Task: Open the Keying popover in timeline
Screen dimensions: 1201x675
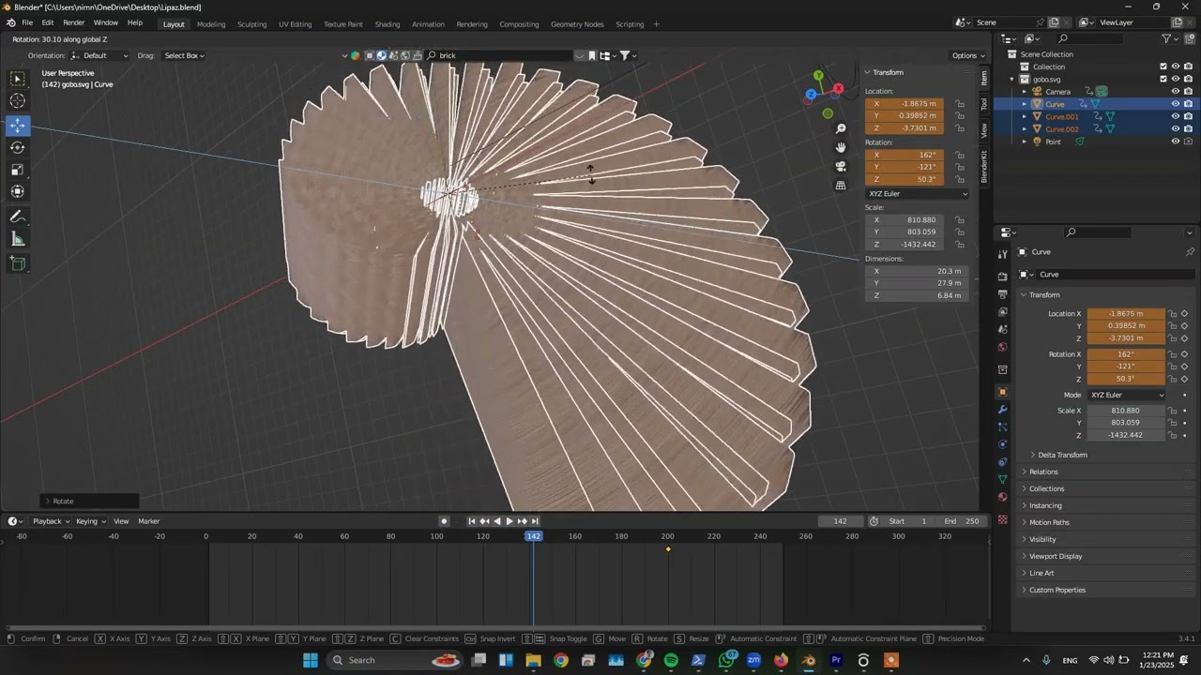Action: click(88, 521)
